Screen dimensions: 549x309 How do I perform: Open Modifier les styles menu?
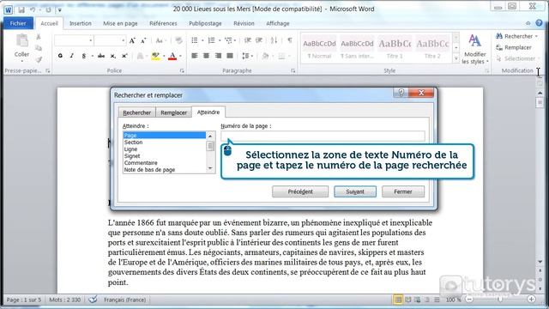pyautogui.click(x=474, y=49)
